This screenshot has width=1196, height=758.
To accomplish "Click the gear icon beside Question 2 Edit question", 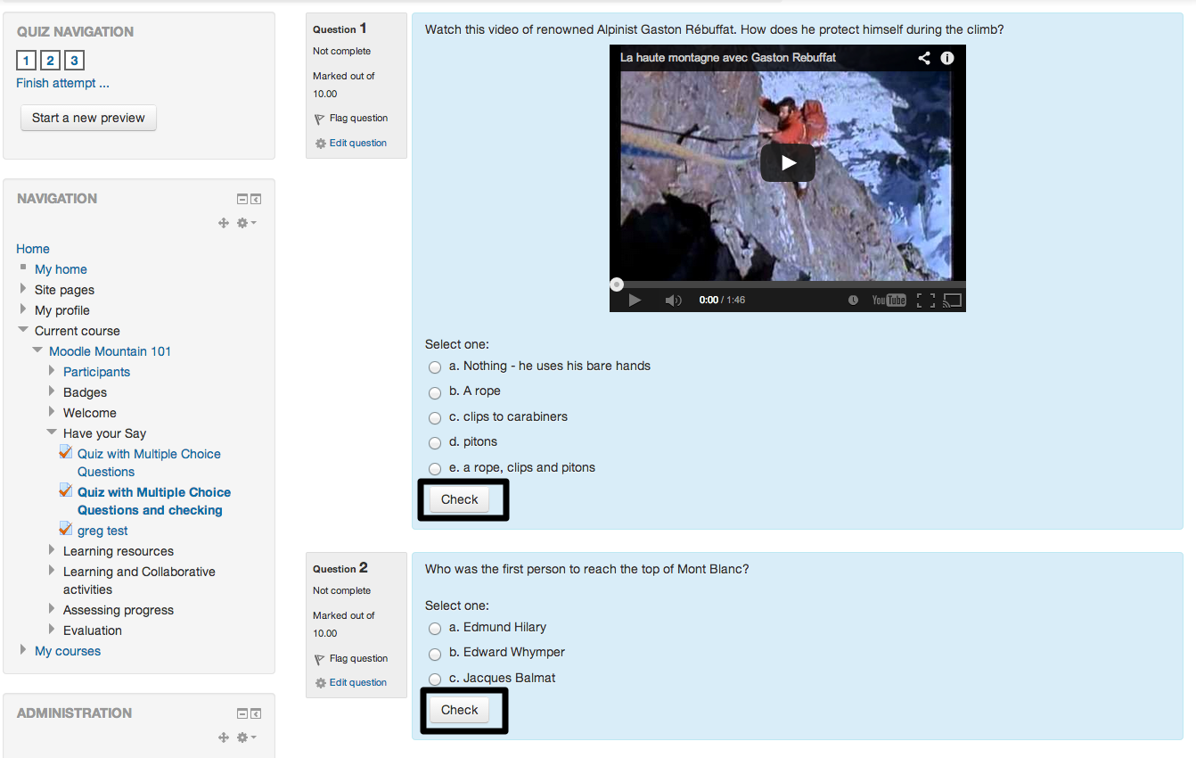I will tap(321, 683).
